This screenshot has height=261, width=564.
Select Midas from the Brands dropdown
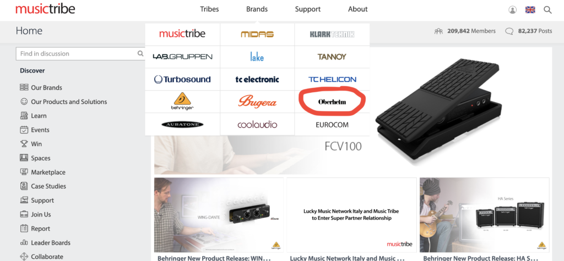tap(257, 35)
